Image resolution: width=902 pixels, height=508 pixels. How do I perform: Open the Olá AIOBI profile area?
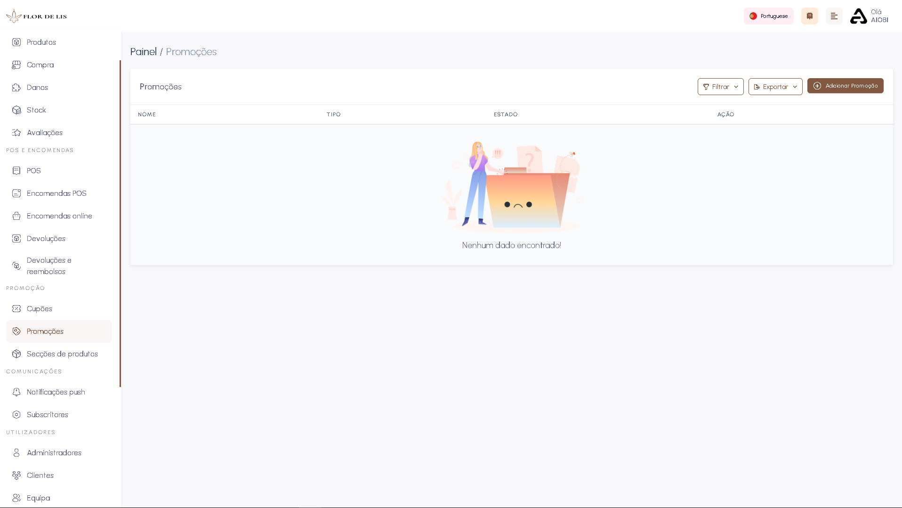tap(869, 16)
